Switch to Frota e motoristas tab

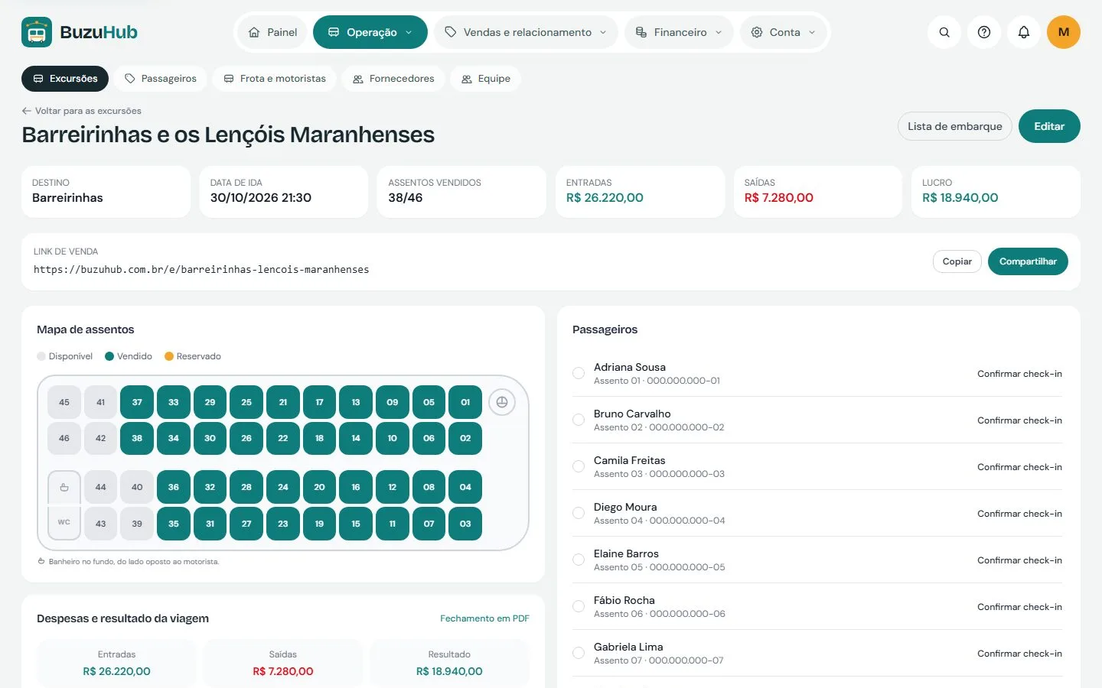[x=275, y=79]
